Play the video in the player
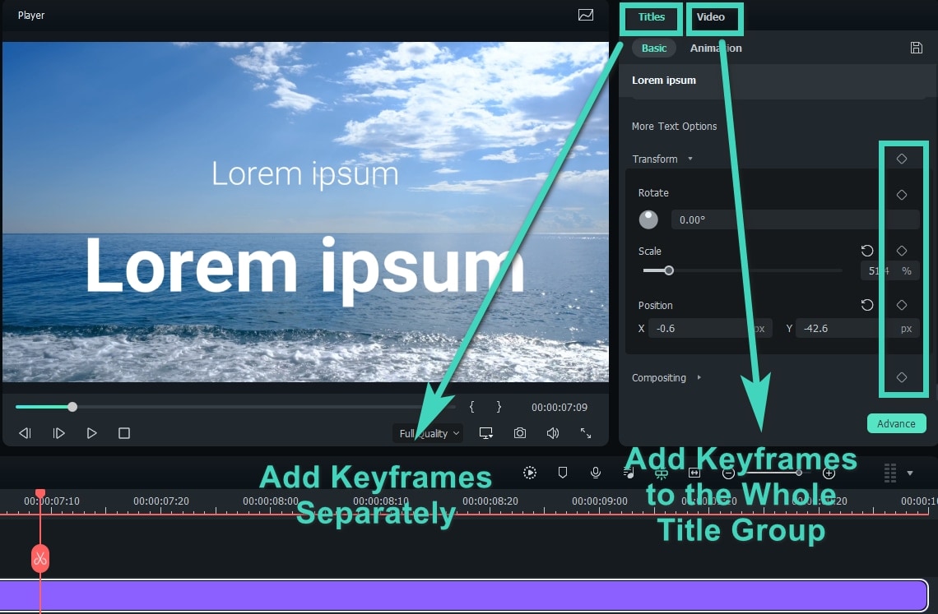Screen dimensions: 938x614 click(x=91, y=433)
